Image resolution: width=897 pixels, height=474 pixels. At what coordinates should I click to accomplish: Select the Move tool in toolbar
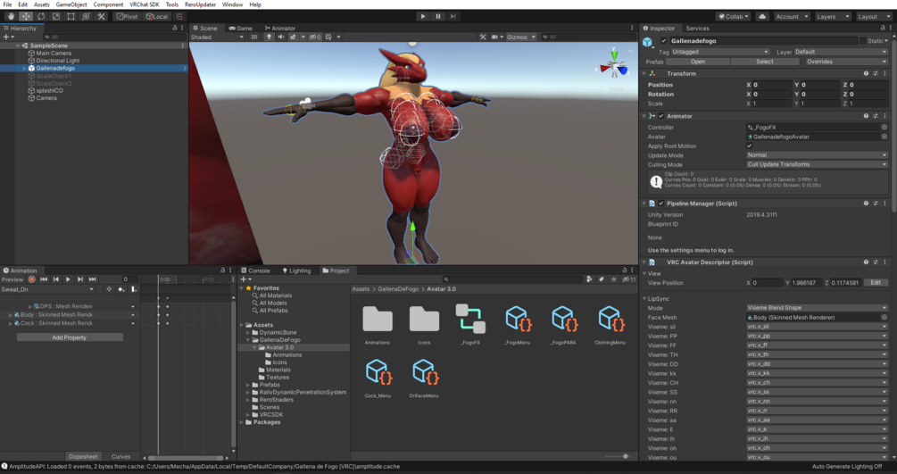(26, 17)
